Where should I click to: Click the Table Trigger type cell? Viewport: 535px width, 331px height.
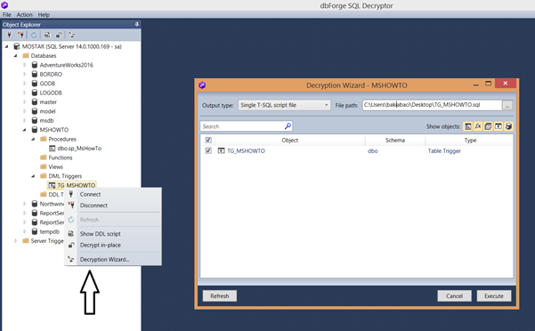444,150
